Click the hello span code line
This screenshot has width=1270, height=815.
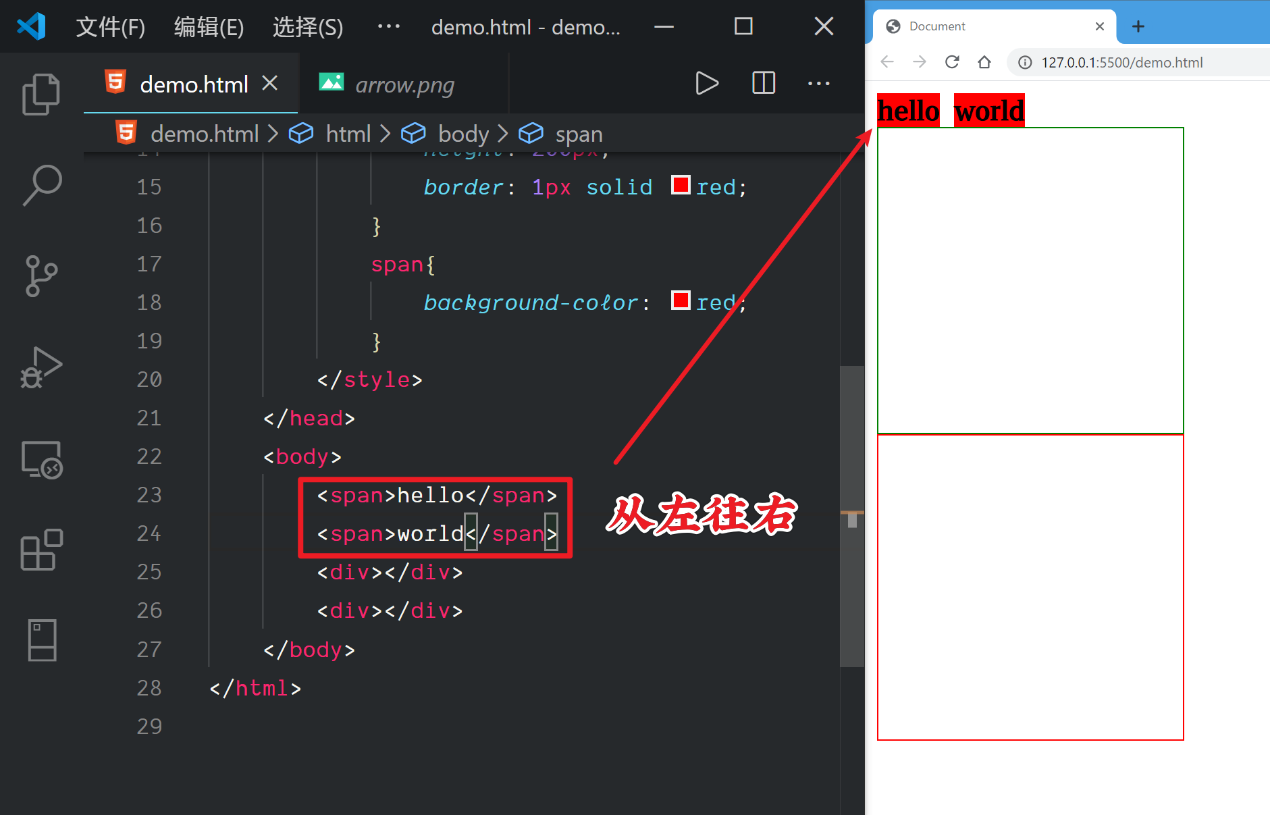coord(438,496)
